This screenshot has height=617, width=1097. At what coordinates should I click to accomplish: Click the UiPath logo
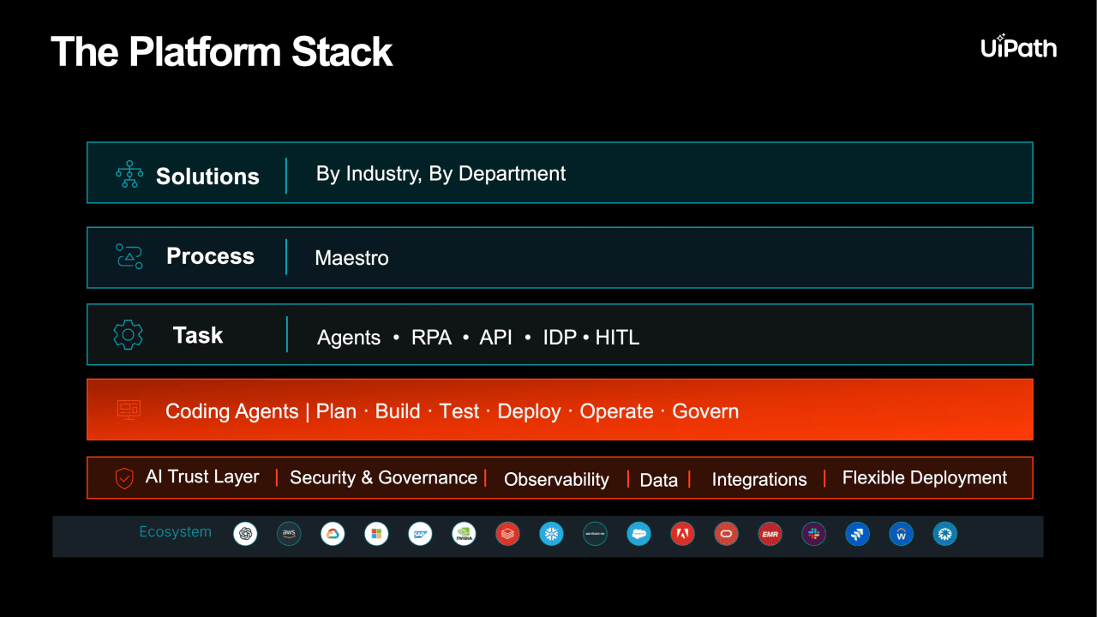click(x=1019, y=46)
